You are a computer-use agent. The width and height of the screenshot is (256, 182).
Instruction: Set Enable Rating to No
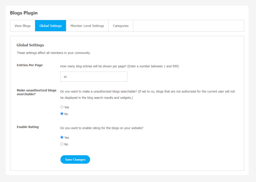pyautogui.click(x=62, y=144)
